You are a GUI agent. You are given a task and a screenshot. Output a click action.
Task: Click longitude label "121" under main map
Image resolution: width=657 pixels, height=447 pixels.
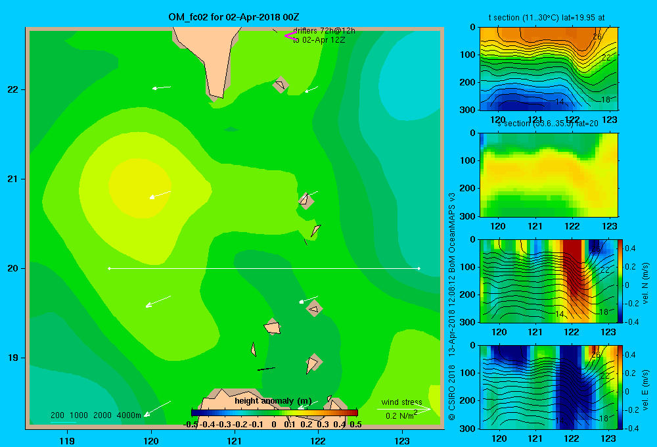[235, 440]
